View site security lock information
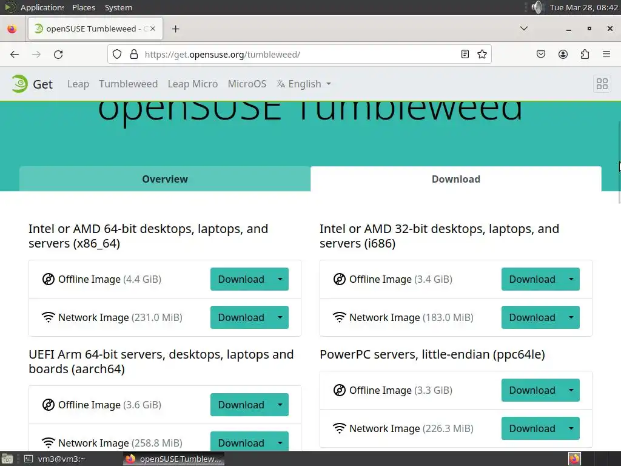The image size is (621, 466). pos(134,54)
